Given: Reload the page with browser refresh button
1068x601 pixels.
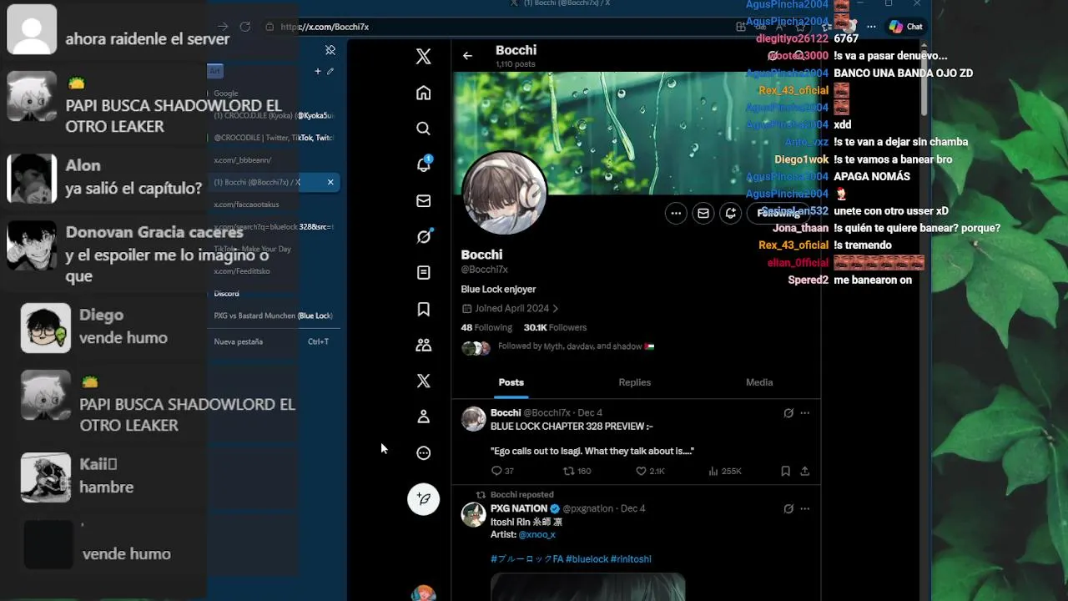Looking at the screenshot, I should click(x=245, y=27).
